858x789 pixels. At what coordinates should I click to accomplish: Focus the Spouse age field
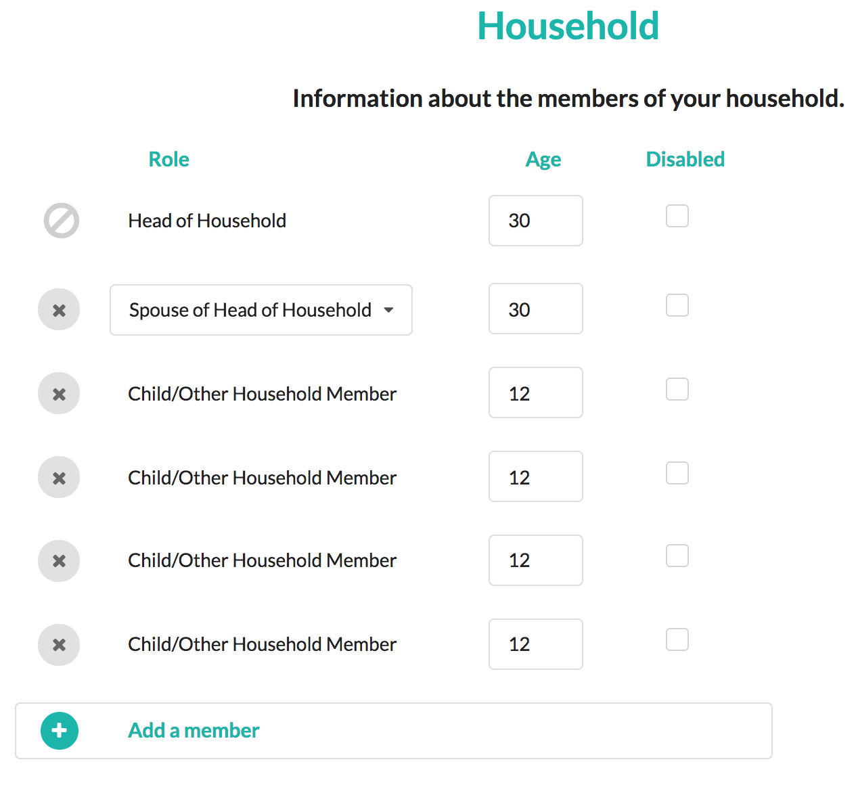pyautogui.click(x=535, y=309)
